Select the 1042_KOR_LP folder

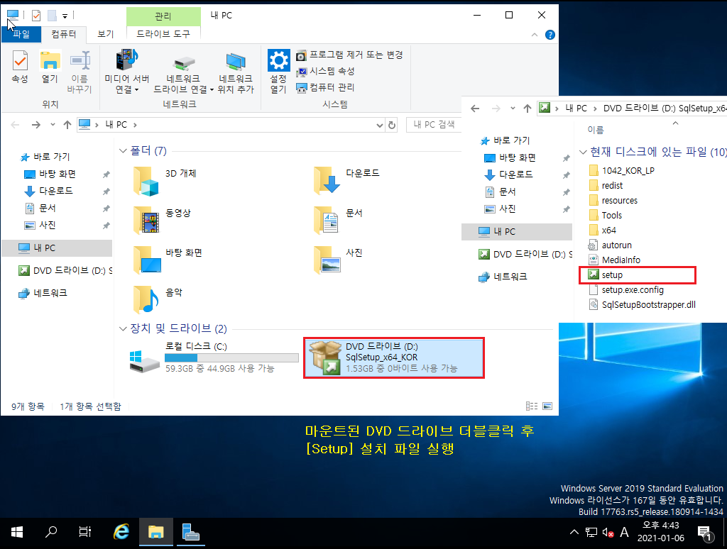621,171
